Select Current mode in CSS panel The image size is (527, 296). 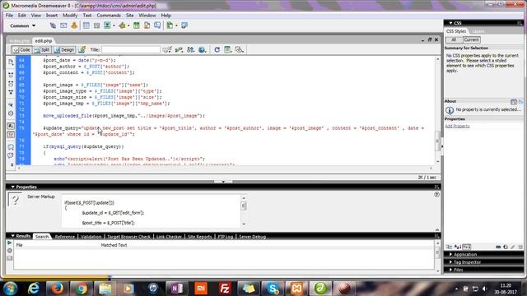click(471, 39)
